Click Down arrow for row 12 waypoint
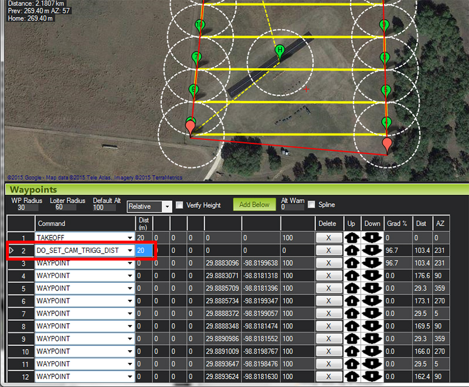Screen dimensions: 469x387 pos(372,376)
